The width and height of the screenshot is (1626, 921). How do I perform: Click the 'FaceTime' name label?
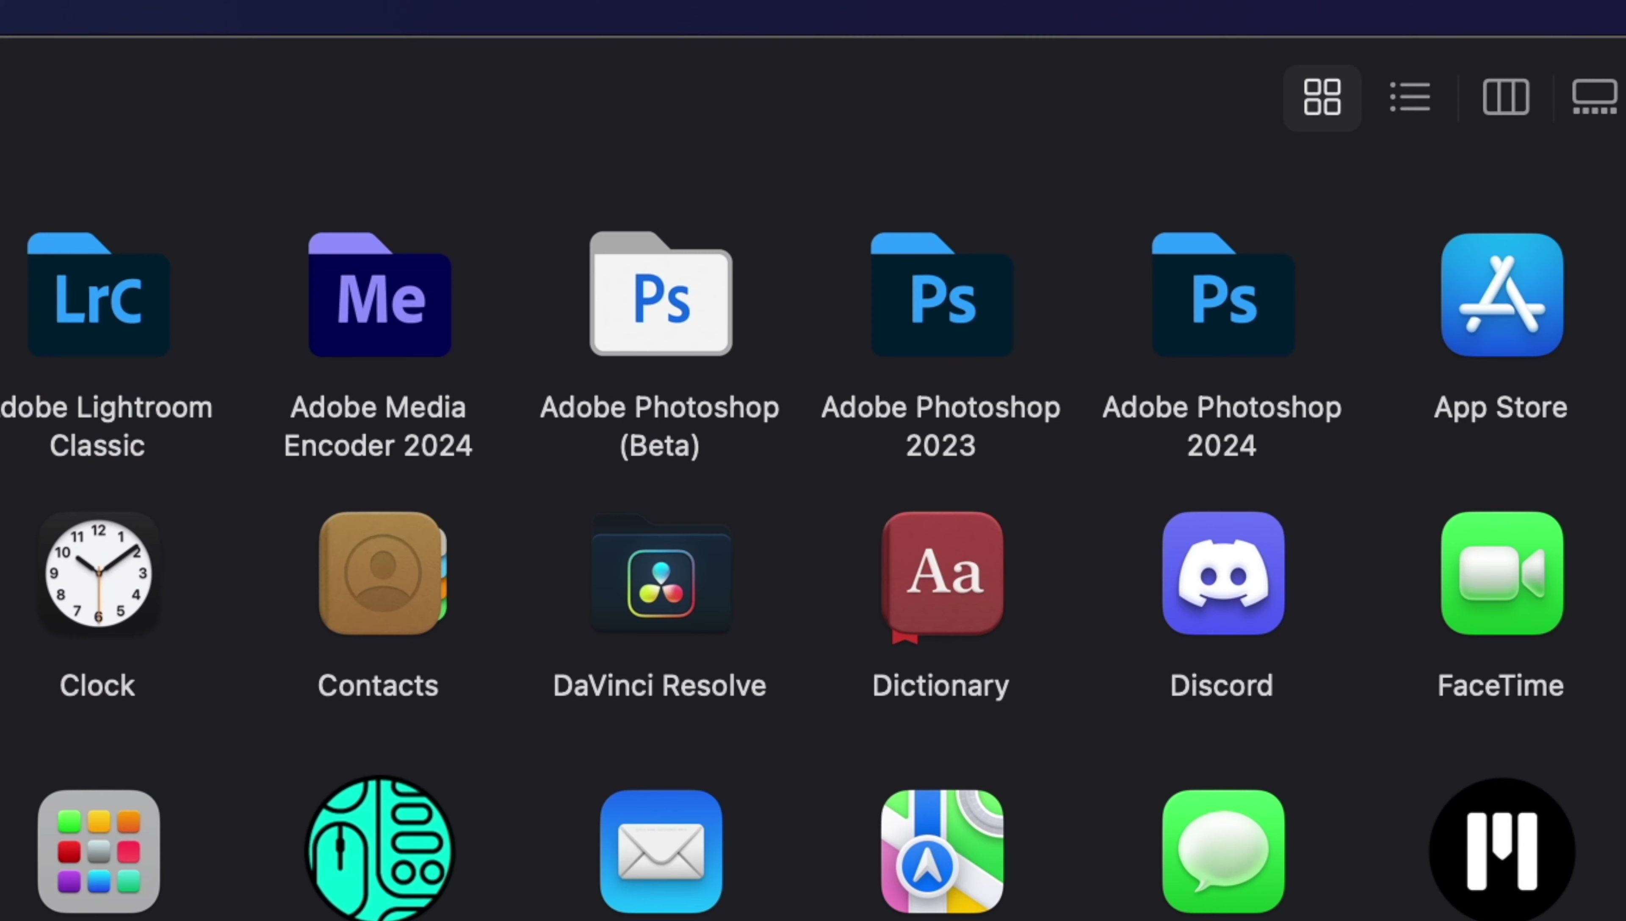[1501, 686]
